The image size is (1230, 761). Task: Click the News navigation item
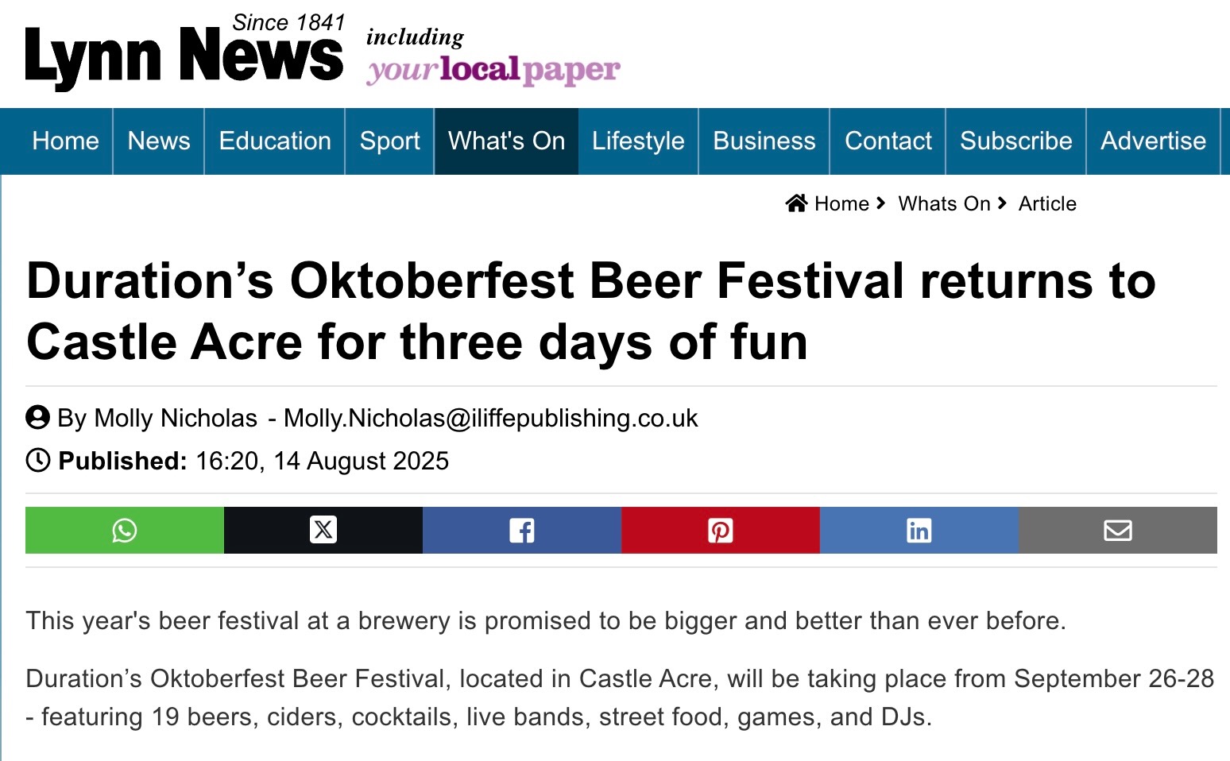coord(159,141)
